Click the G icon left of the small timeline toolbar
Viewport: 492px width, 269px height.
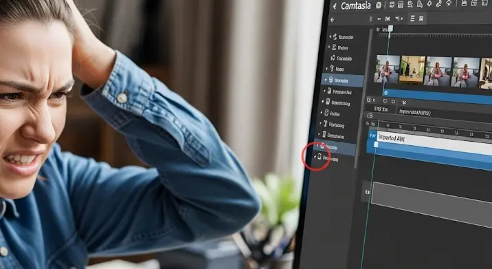pyautogui.click(x=369, y=100)
